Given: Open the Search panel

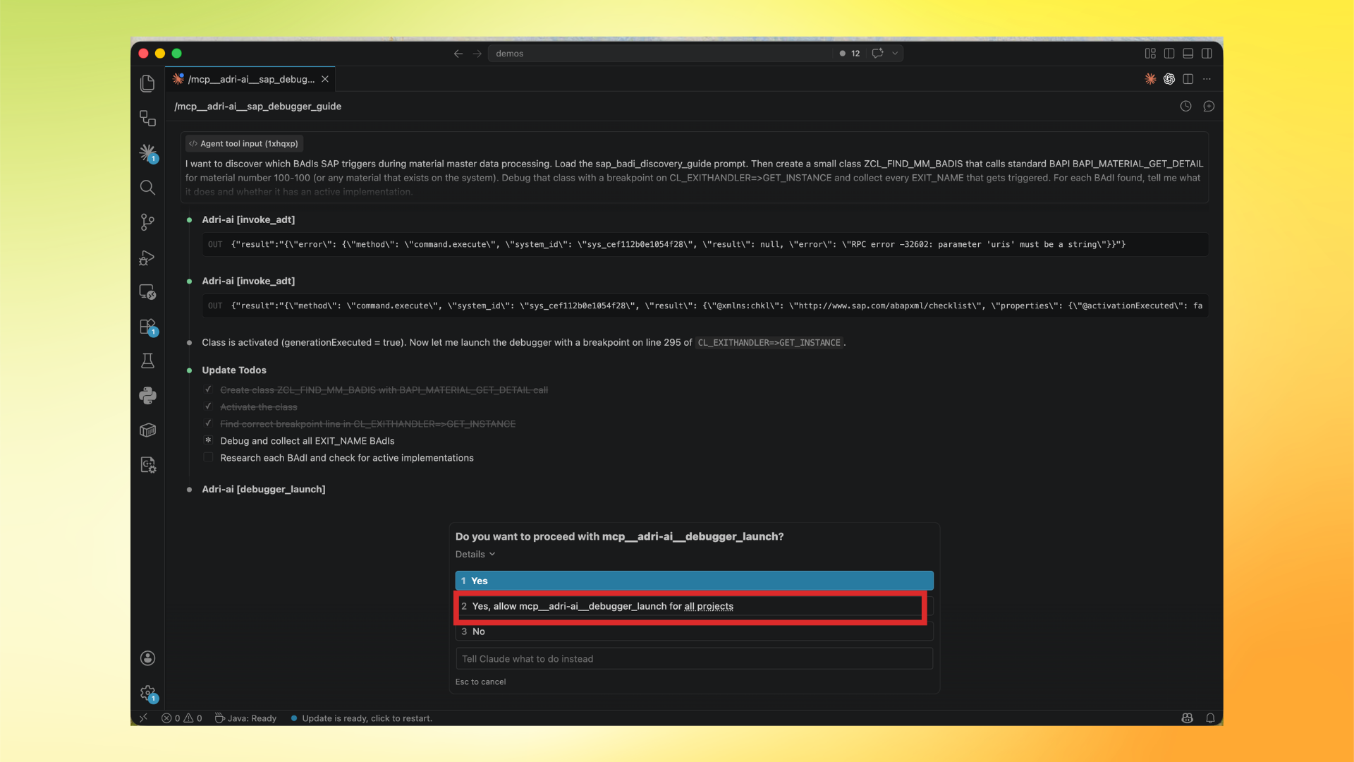Looking at the screenshot, I should click(x=147, y=187).
